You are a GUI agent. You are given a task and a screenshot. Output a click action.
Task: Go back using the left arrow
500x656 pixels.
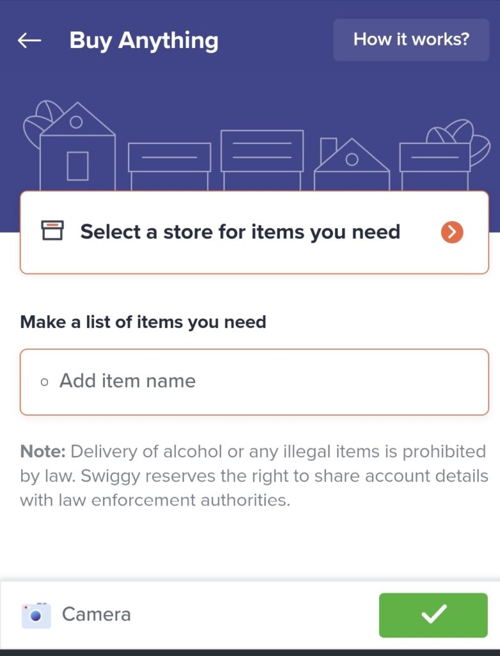(x=29, y=40)
